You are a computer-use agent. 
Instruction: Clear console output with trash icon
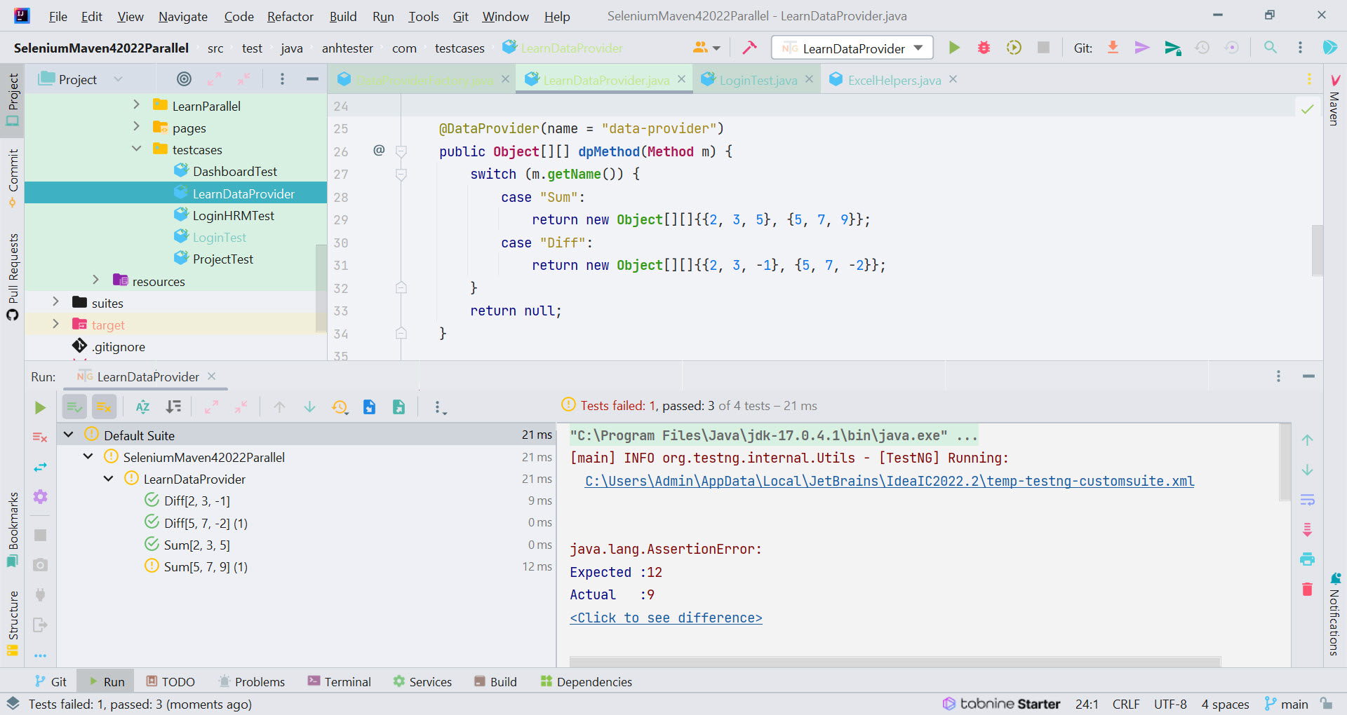(x=1307, y=589)
